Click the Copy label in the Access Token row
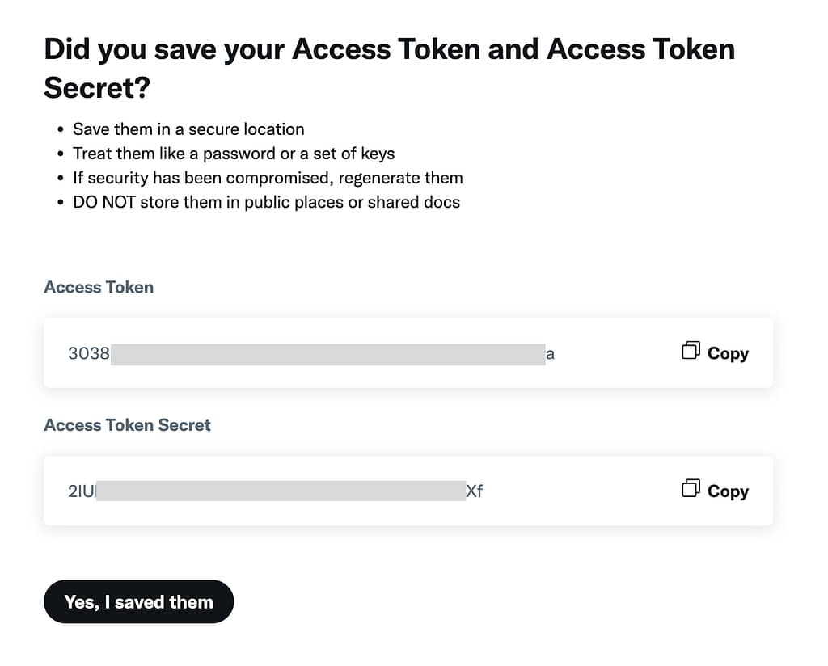The height and width of the screenshot is (666, 828). [728, 353]
